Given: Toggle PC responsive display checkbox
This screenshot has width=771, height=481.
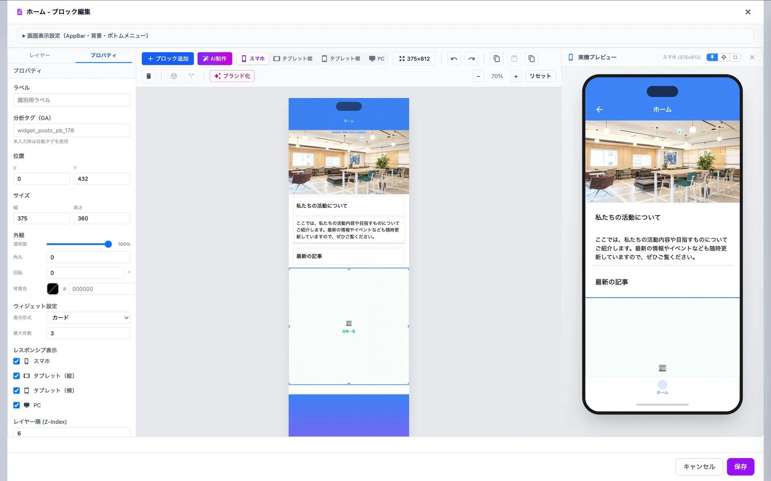Looking at the screenshot, I should click(x=17, y=405).
